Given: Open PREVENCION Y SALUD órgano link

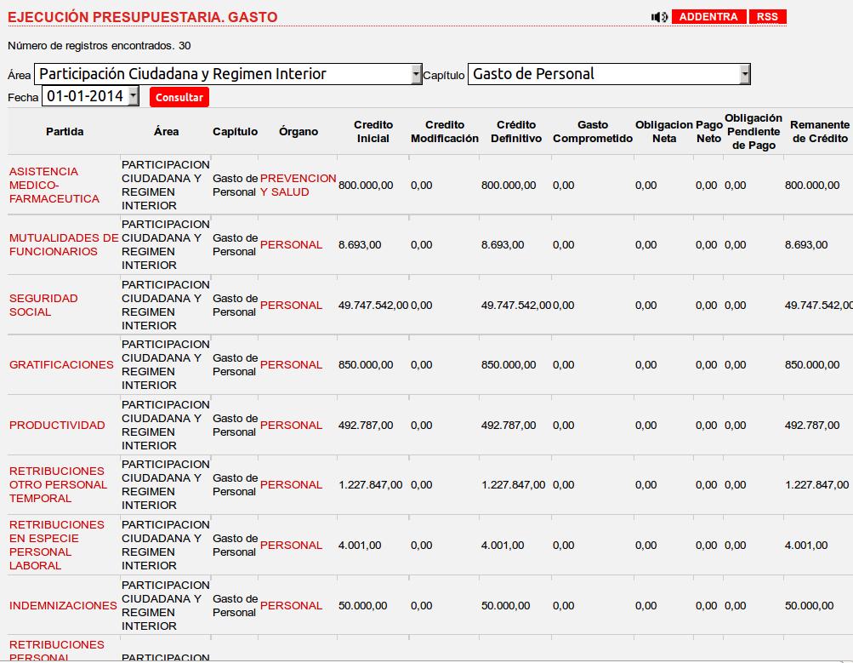Looking at the screenshot, I should 298,186.
